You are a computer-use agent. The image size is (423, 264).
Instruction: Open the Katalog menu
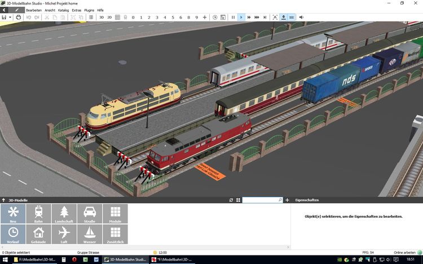click(64, 10)
